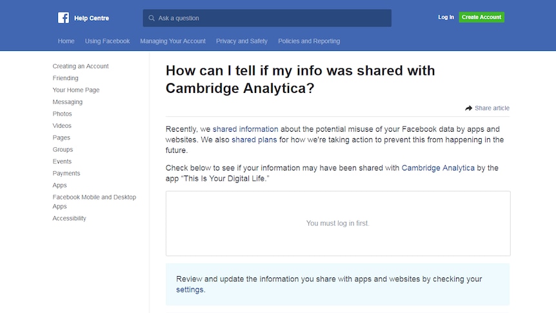The image size is (556, 313).
Task: Click the Share article arrow icon
Action: point(469,108)
